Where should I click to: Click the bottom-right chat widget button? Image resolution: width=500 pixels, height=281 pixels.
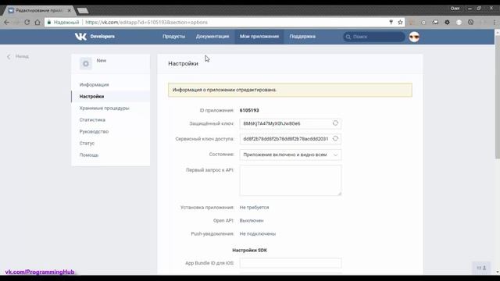click(x=481, y=268)
